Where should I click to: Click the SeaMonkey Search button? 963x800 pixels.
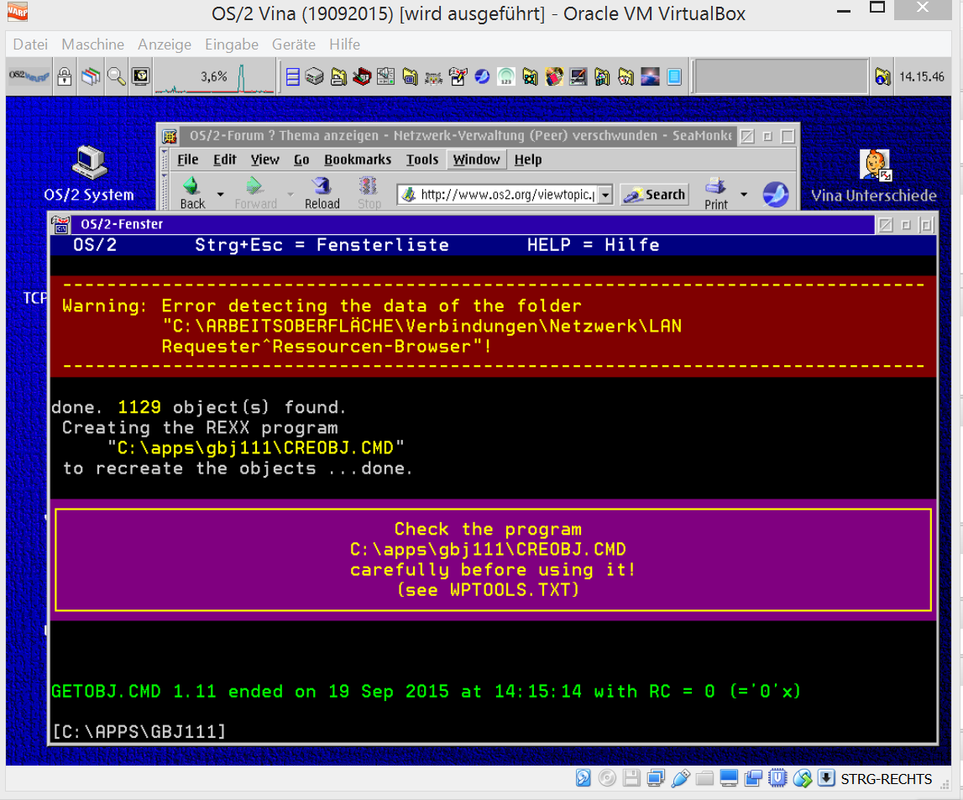(654, 195)
